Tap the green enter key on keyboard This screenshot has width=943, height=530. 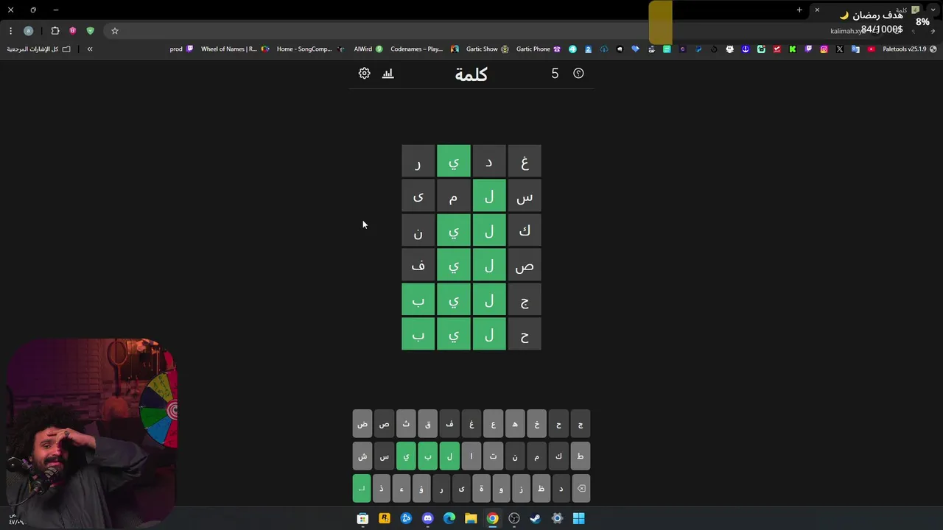tap(362, 488)
